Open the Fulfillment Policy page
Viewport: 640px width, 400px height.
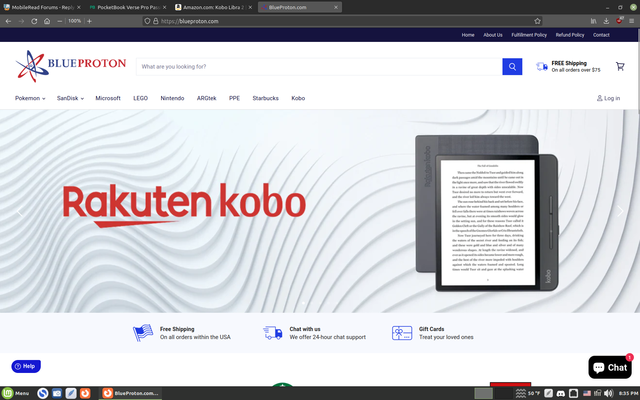point(529,35)
